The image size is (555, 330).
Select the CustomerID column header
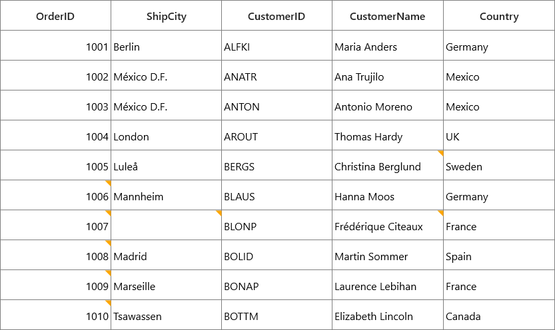(x=277, y=15)
